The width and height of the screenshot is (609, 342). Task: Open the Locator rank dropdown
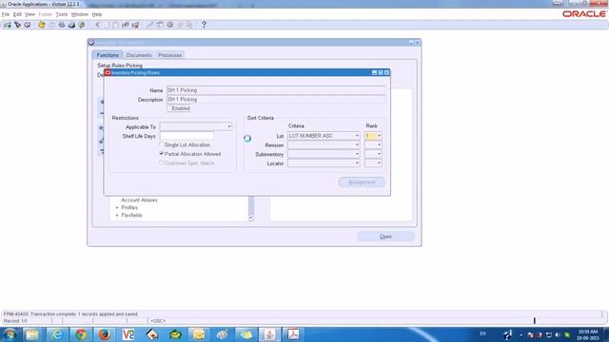(379, 163)
